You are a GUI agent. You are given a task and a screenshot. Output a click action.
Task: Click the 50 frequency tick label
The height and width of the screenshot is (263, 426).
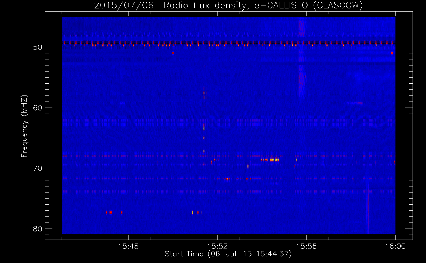click(38, 47)
